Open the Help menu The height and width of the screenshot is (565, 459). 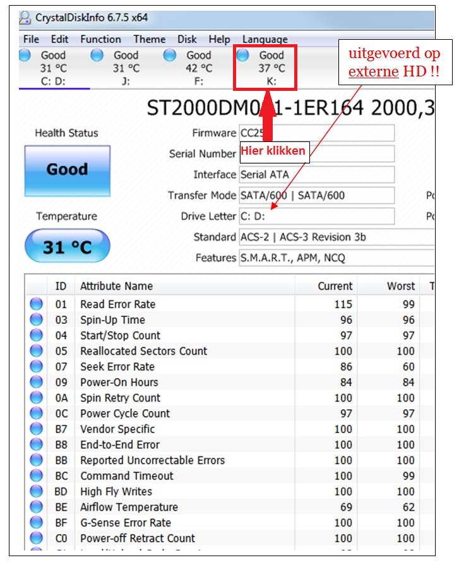(219, 39)
